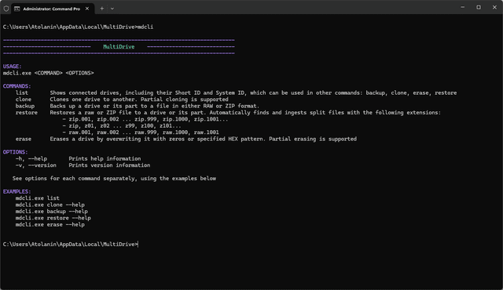Click the 'list' command name under COMMANDS
The height and width of the screenshot is (290, 503).
pos(22,92)
